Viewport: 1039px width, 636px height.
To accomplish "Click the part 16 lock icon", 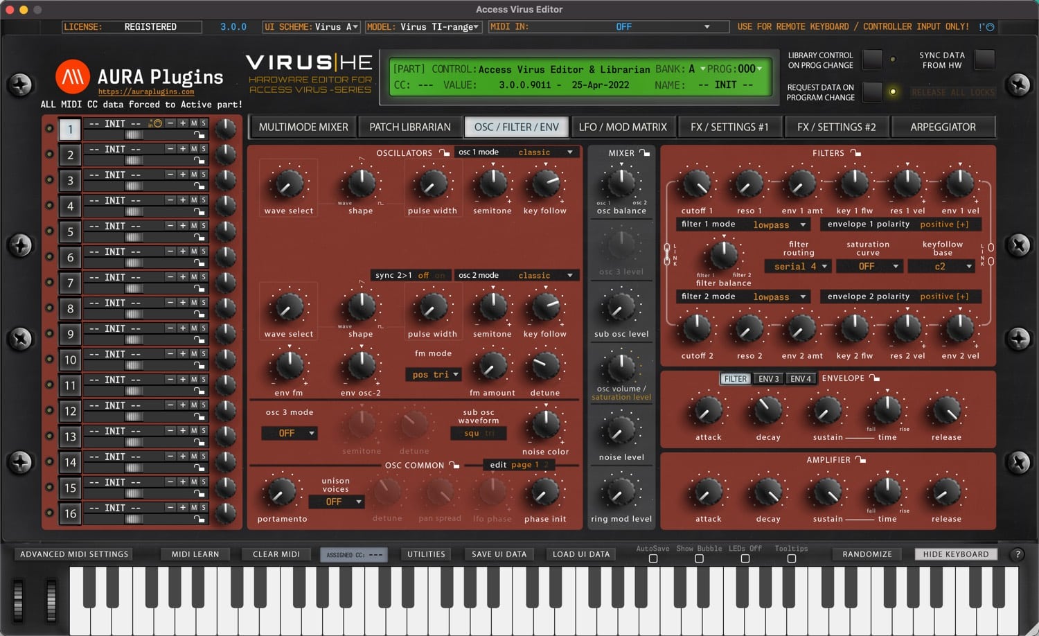I will pyautogui.click(x=199, y=519).
